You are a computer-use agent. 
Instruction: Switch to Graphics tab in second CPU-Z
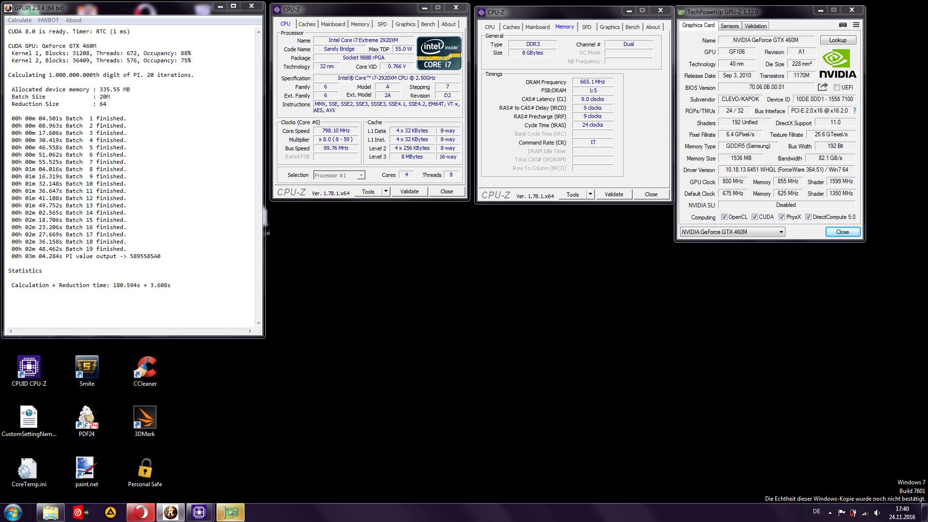pyautogui.click(x=609, y=27)
